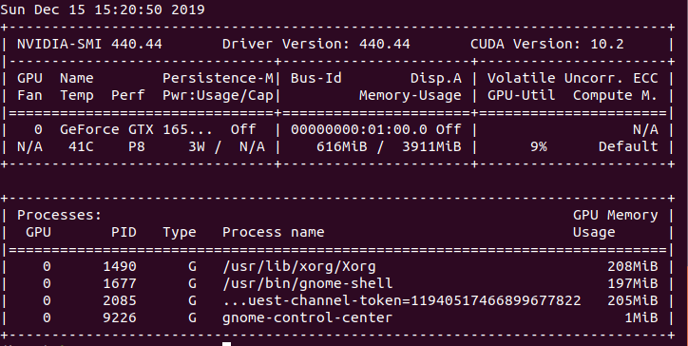
Task: Click the 'Compute M.' header text
Action: tap(615, 95)
